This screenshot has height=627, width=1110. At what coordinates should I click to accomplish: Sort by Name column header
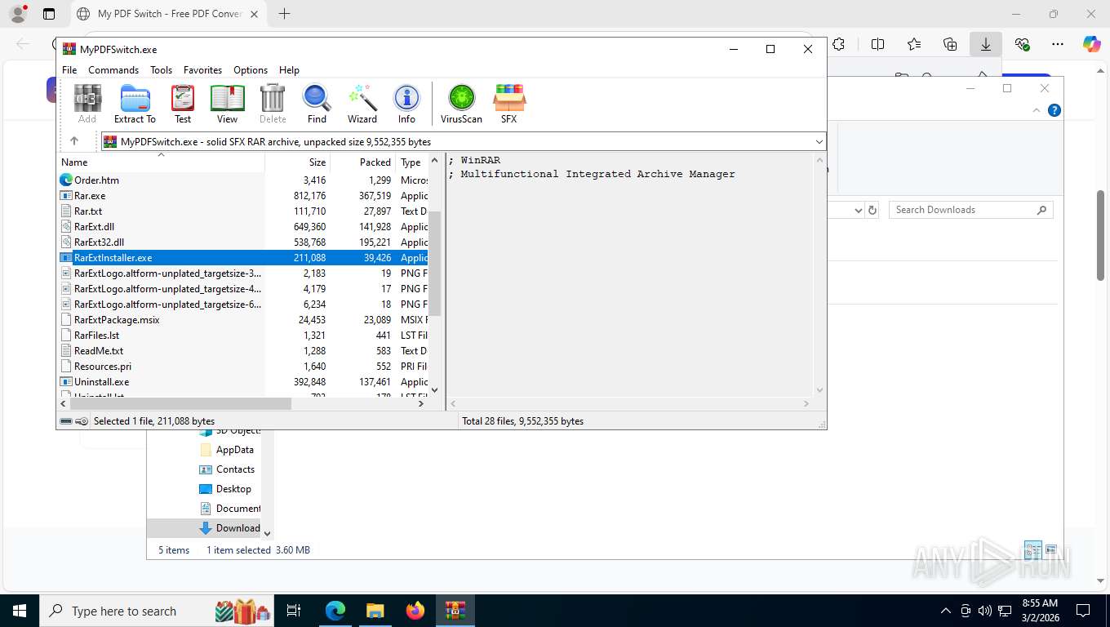coord(161,162)
